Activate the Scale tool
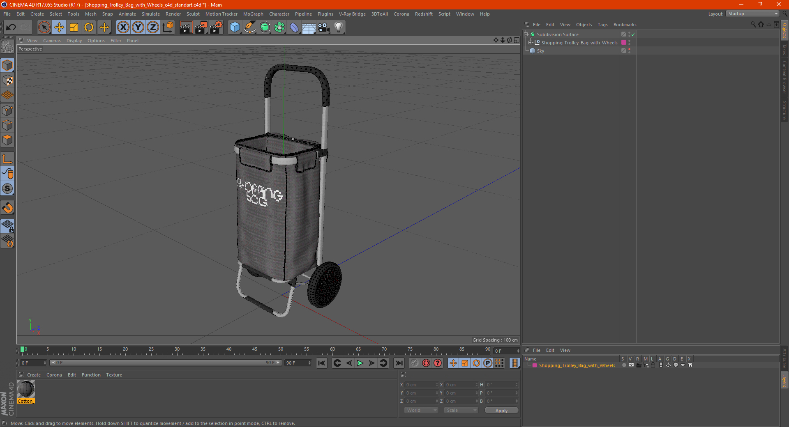The height and width of the screenshot is (427, 789). [74, 28]
